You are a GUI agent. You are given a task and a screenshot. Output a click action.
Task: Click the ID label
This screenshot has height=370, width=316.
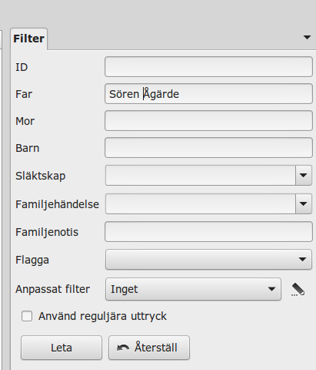click(x=22, y=67)
